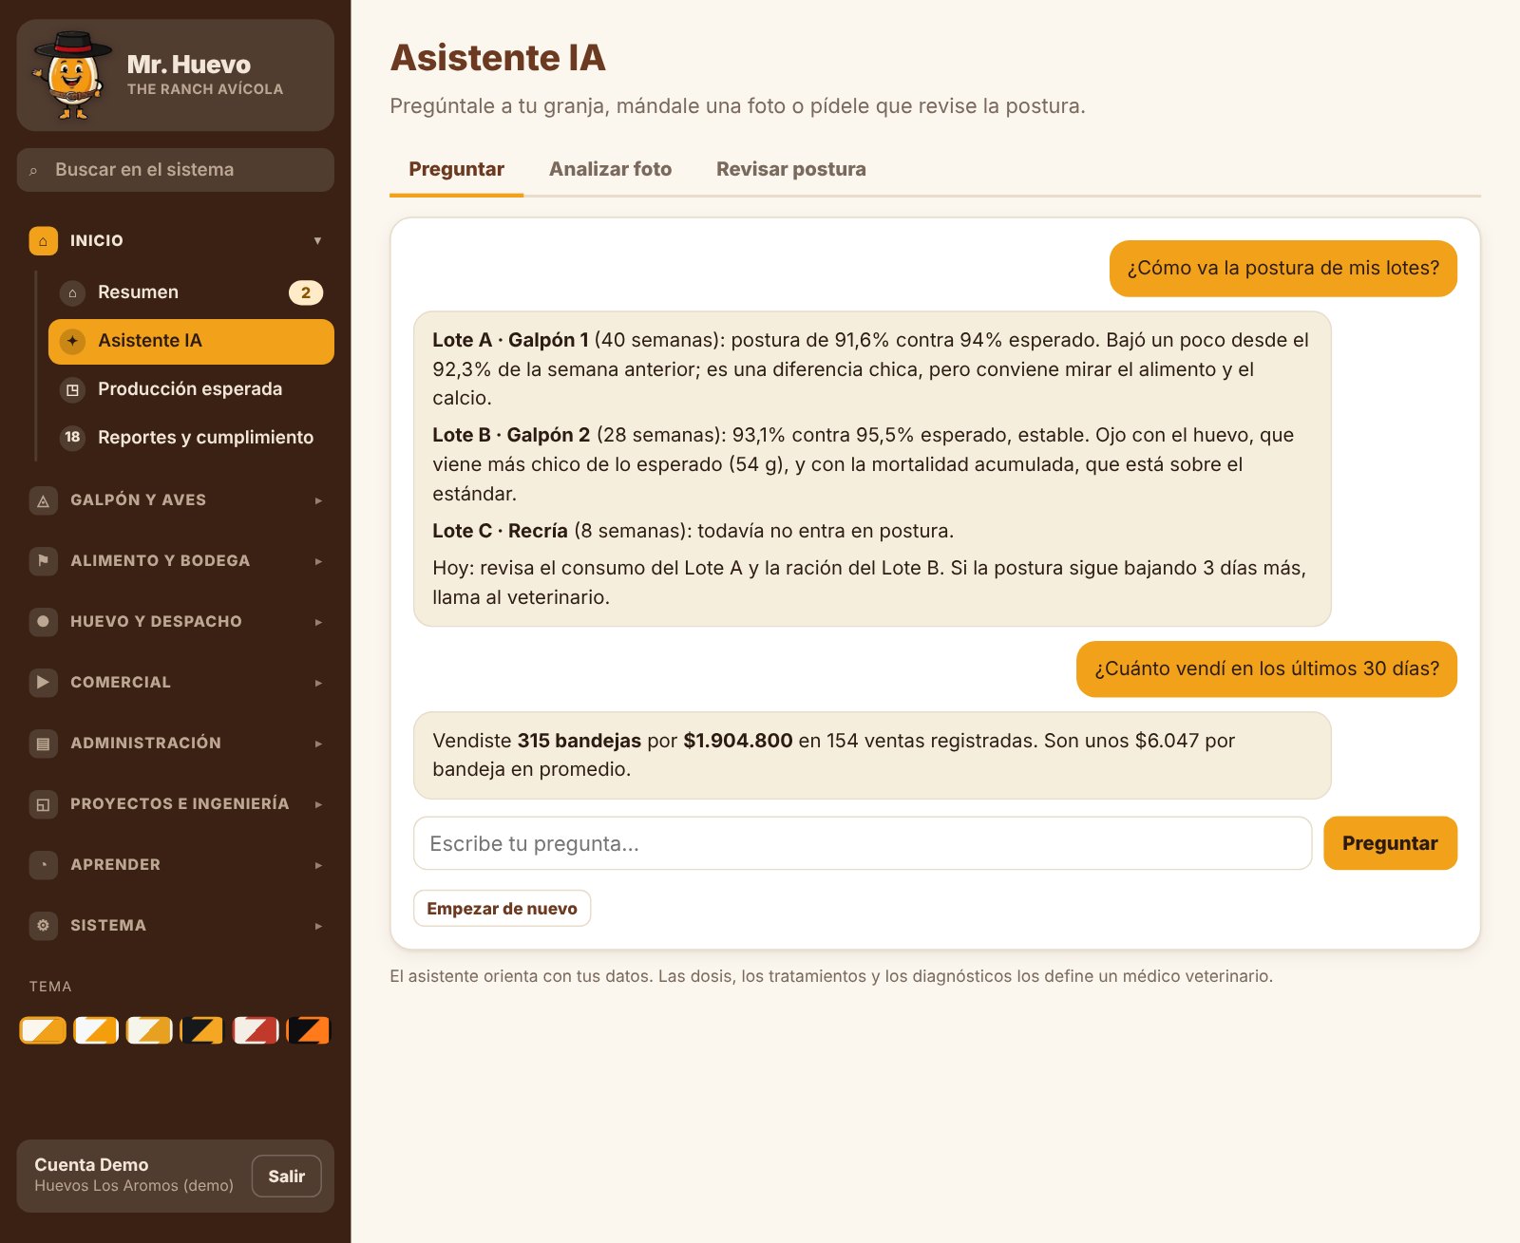The image size is (1520, 1243).
Task: Focus the Escribe tu pregunta input field
Action: tap(863, 843)
